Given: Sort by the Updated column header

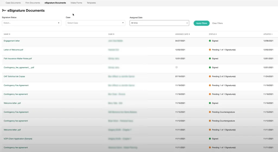Looking at the screenshot, I should pos(268,34).
